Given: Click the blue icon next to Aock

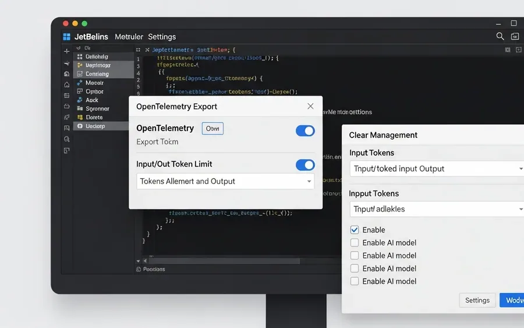Looking at the screenshot, I should 80,100.
